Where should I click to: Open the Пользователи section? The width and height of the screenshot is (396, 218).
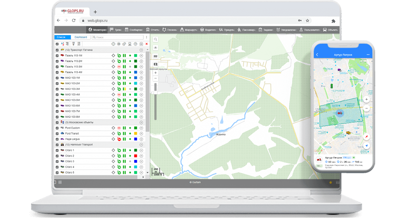tap(309, 30)
